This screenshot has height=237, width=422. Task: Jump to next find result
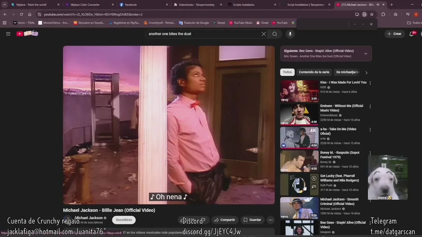(363, 24)
